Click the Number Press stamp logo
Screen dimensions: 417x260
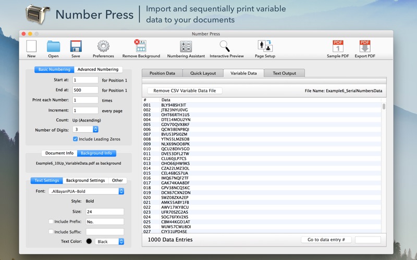[38, 15]
